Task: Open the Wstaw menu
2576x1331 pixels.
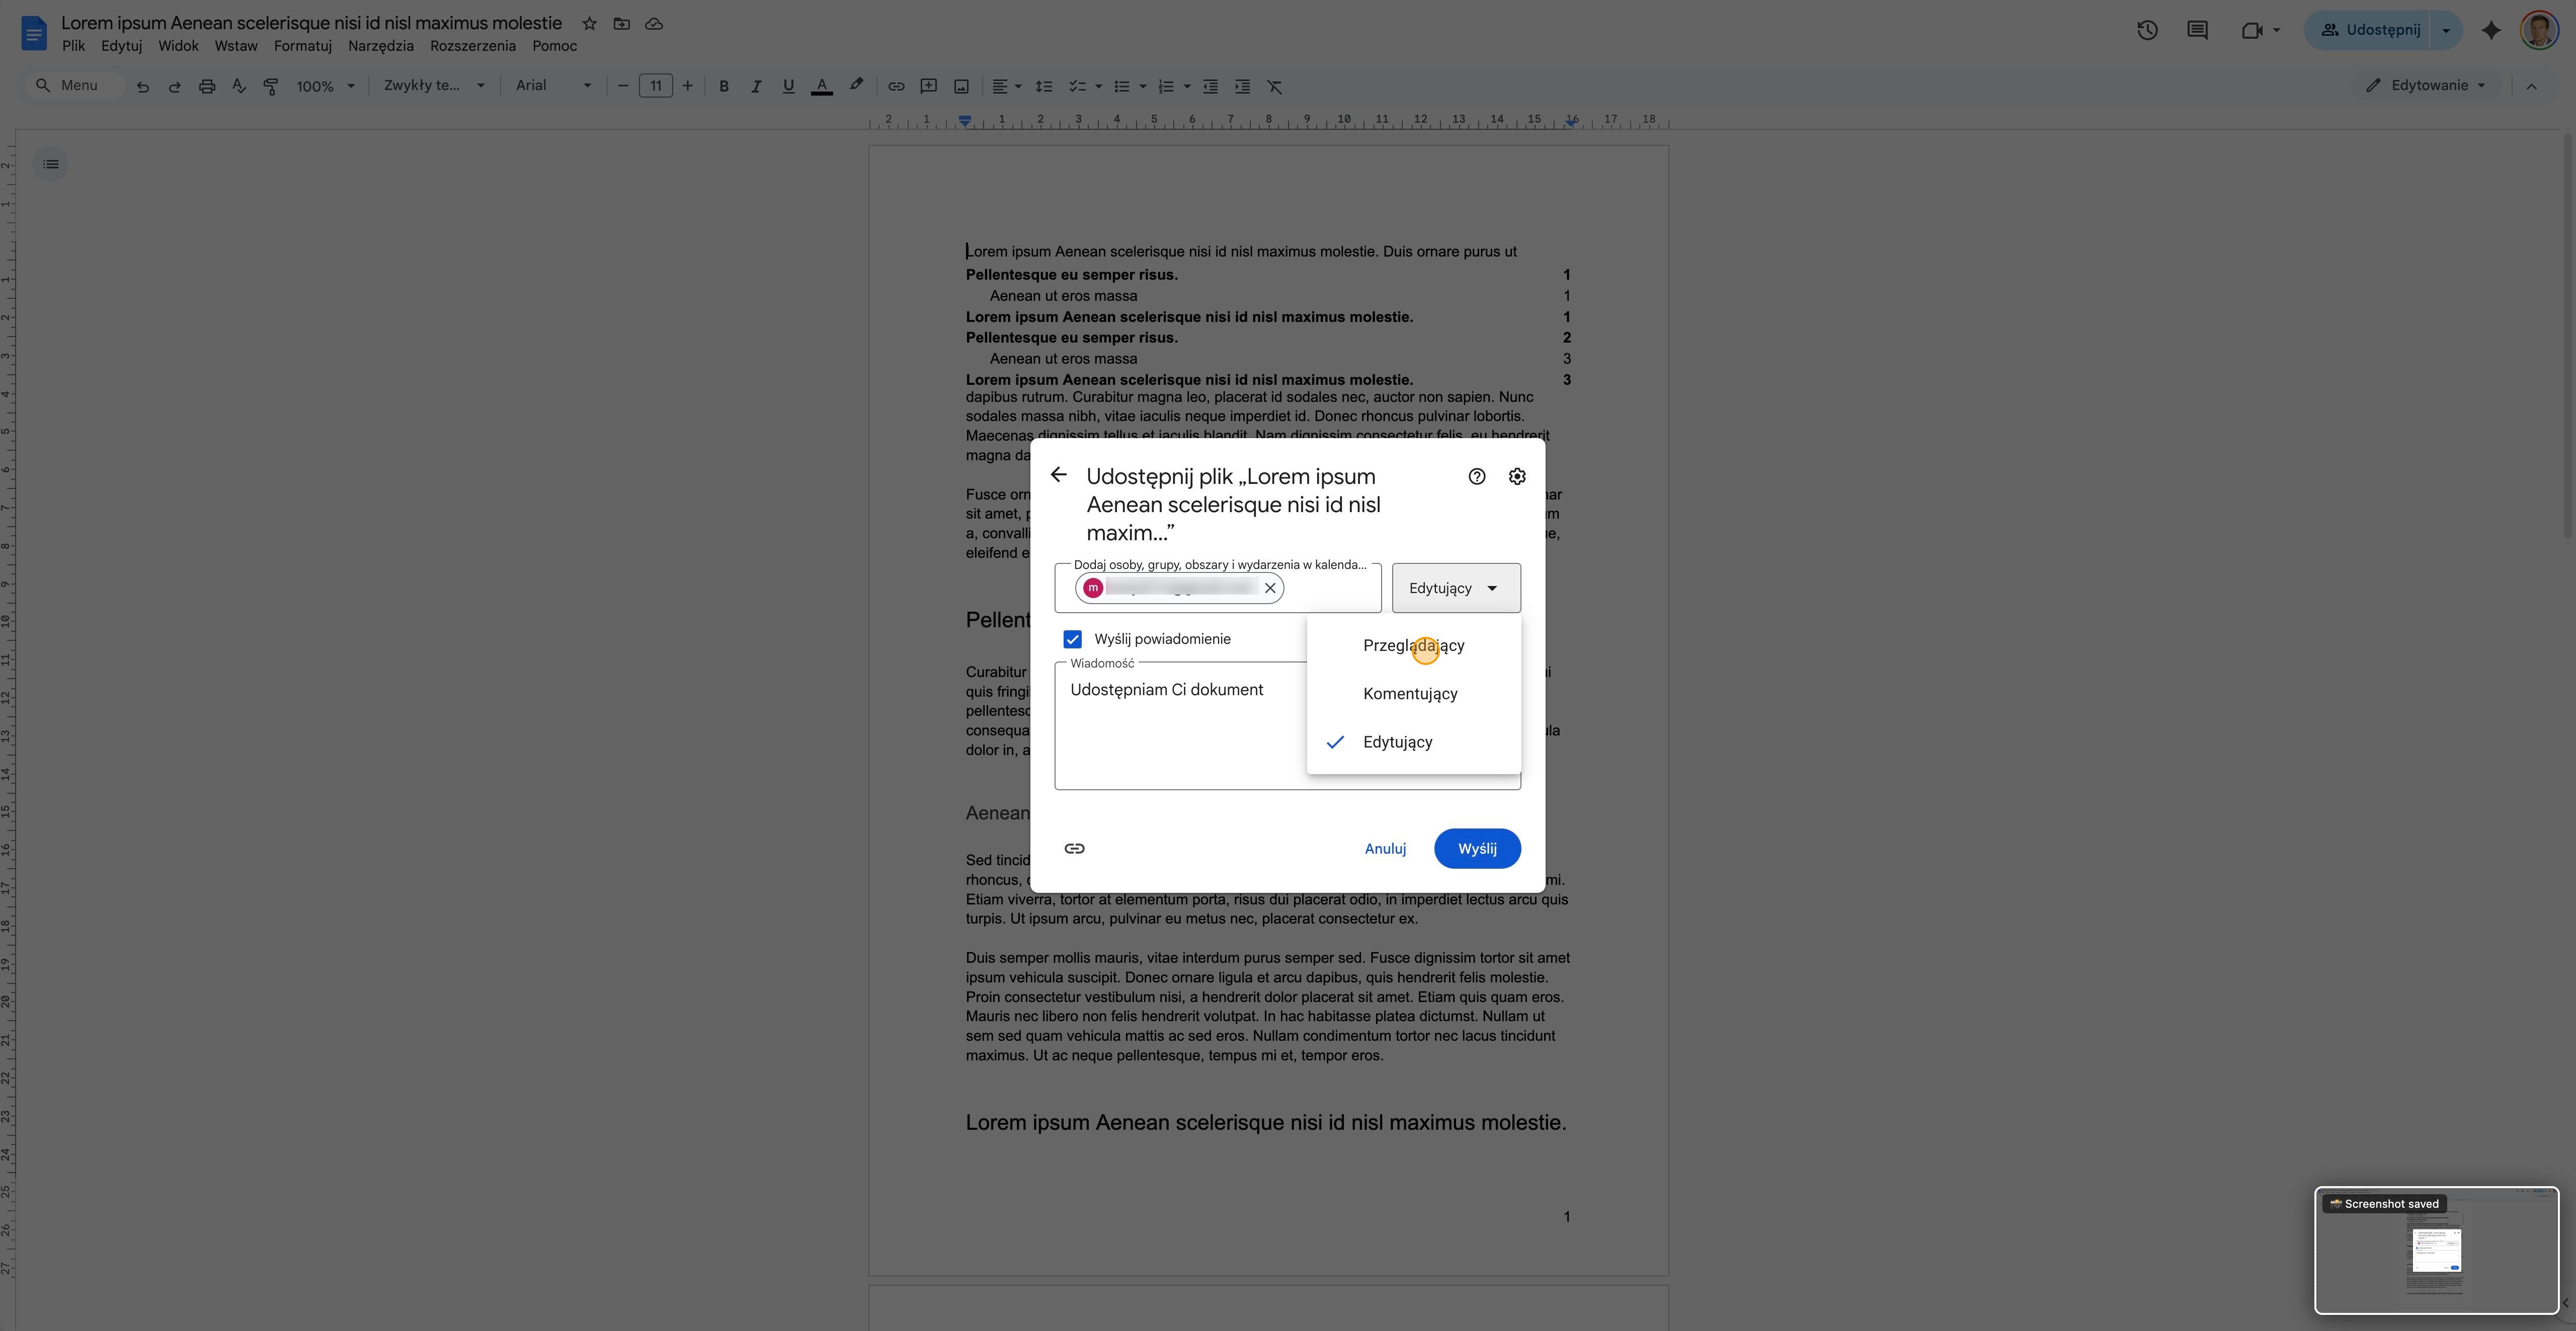Action: 236,46
